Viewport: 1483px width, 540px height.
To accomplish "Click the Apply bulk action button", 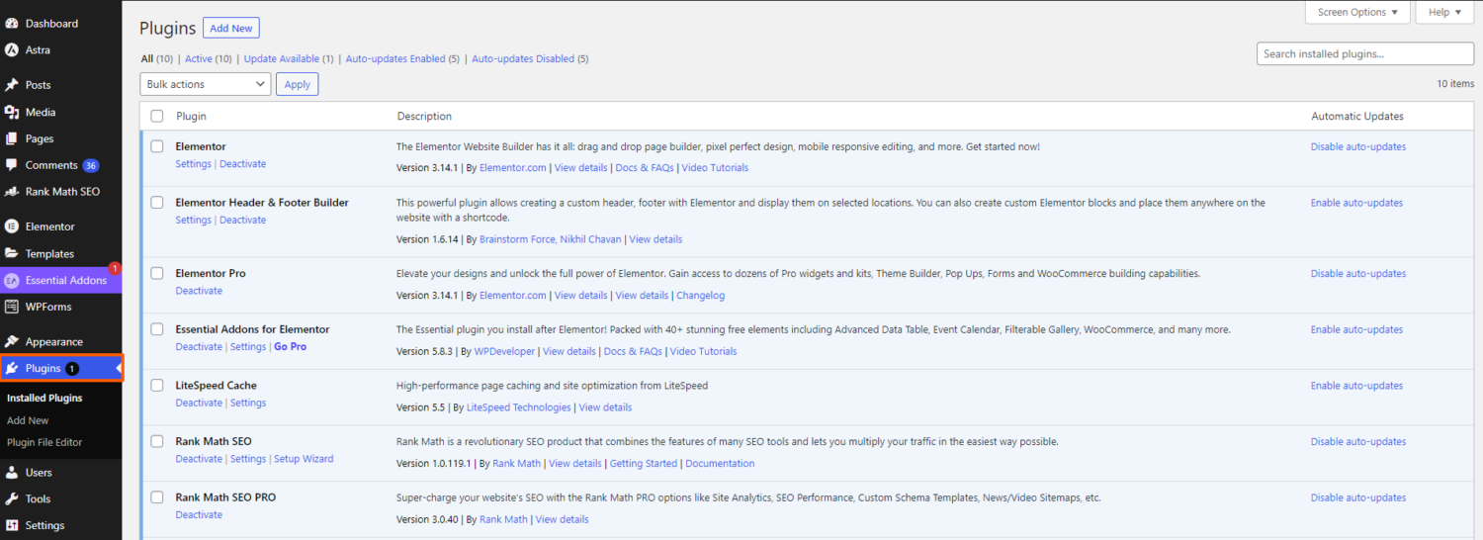I will [x=298, y=84].
